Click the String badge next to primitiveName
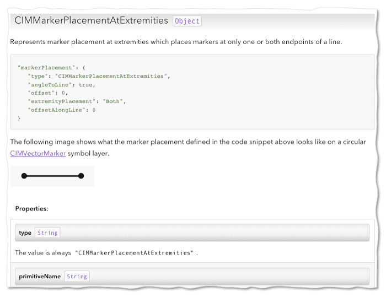 click(x=77, y=276)
